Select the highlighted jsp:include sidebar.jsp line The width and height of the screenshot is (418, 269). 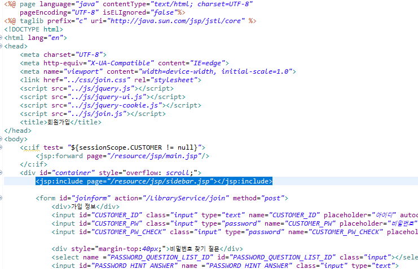point(154,181)
